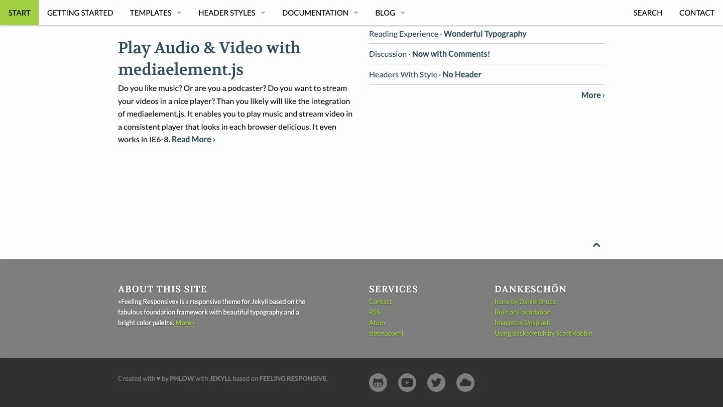Follow the Read More link after the article text
This screenshot has width=723, height=407.
click(193, 139)
